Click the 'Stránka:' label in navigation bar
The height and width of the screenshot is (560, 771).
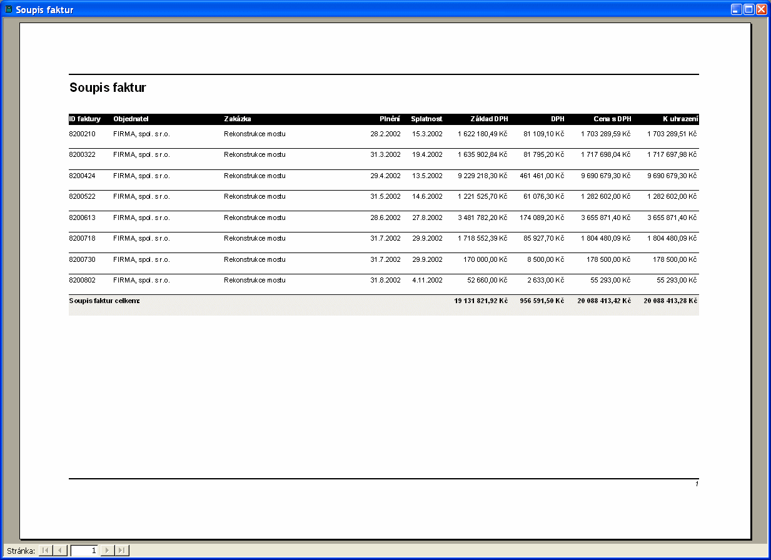pyautogui.click(x=21, y=551)
